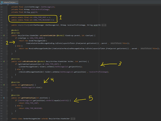Click the Java class icon on AdapterChat.java tab

[x=2, y=2]
